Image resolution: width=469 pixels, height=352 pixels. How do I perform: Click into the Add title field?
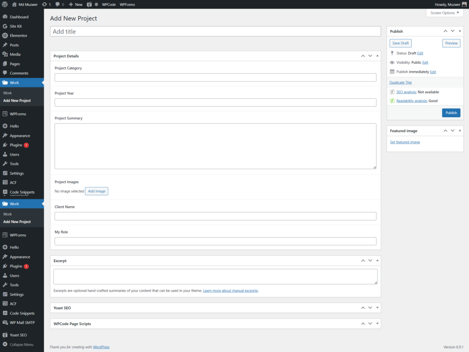(215, 32)
